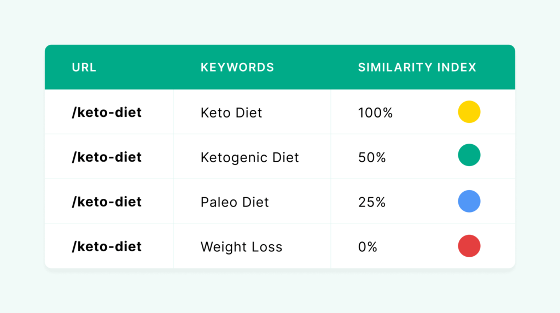
Task: Click the URL column header
Action: tap(84, 68)
